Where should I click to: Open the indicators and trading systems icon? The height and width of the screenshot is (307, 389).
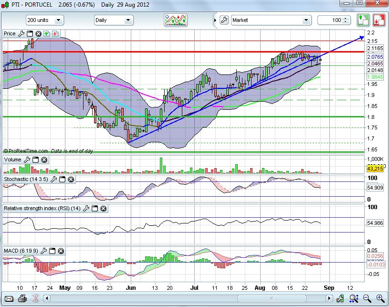point(176,20)
